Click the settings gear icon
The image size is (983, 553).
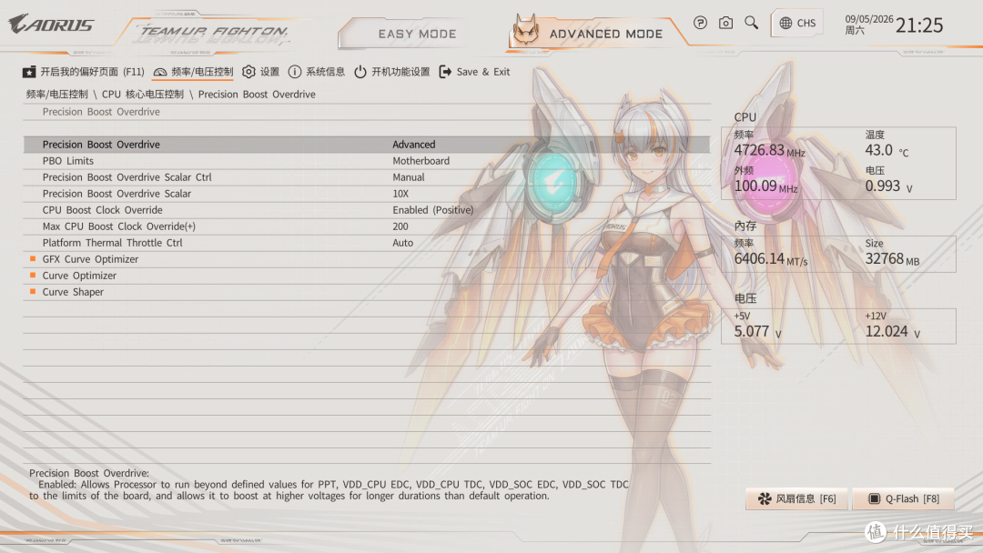click(248, 72)
